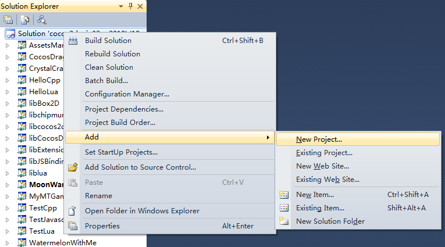Click the Existing Item icon in submenu
The image size is (445, 247).
284,208
